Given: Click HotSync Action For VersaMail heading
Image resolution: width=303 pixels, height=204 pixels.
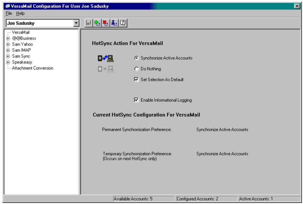Looking at the screenshot, I should coord(127,43).
